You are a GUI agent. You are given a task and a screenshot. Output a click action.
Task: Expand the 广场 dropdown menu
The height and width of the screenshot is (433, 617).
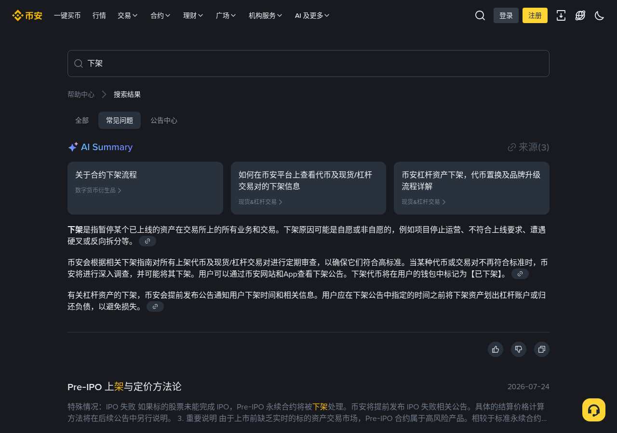click(x=226, y=15)
